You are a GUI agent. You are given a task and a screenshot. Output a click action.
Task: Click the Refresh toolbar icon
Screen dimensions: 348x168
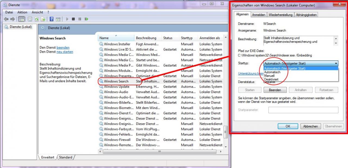pyautogui.click(x=36, y=19)
